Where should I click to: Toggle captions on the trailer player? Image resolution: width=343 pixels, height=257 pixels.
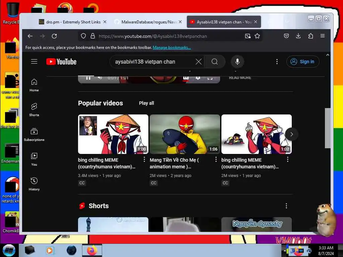pyautogui.click(x=186, y=78)
